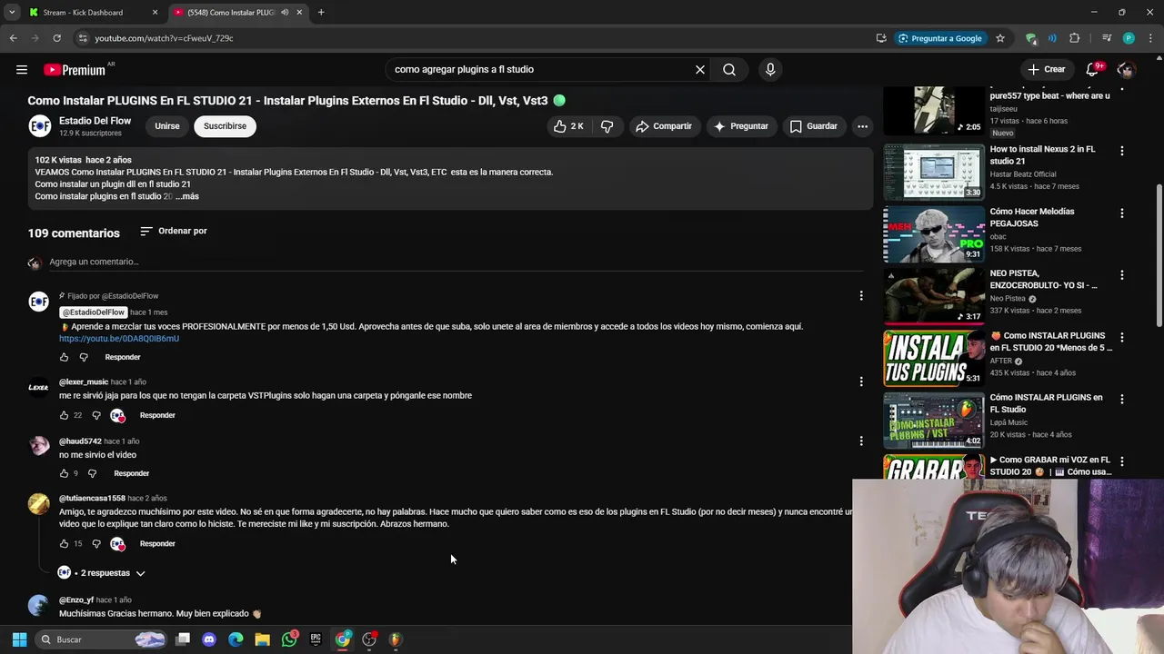Save video with Guardar button

[x=814, y=126]
